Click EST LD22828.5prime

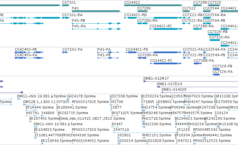click(160, 141)
